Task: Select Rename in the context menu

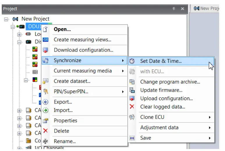Action: (x=65, y=141)
